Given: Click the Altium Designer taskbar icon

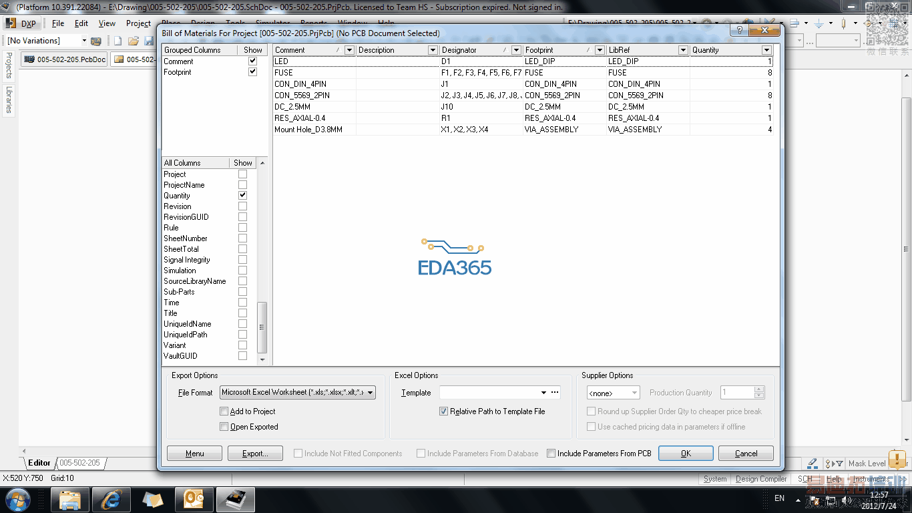Looking at the screenshot, I should [x=236, y=499].
